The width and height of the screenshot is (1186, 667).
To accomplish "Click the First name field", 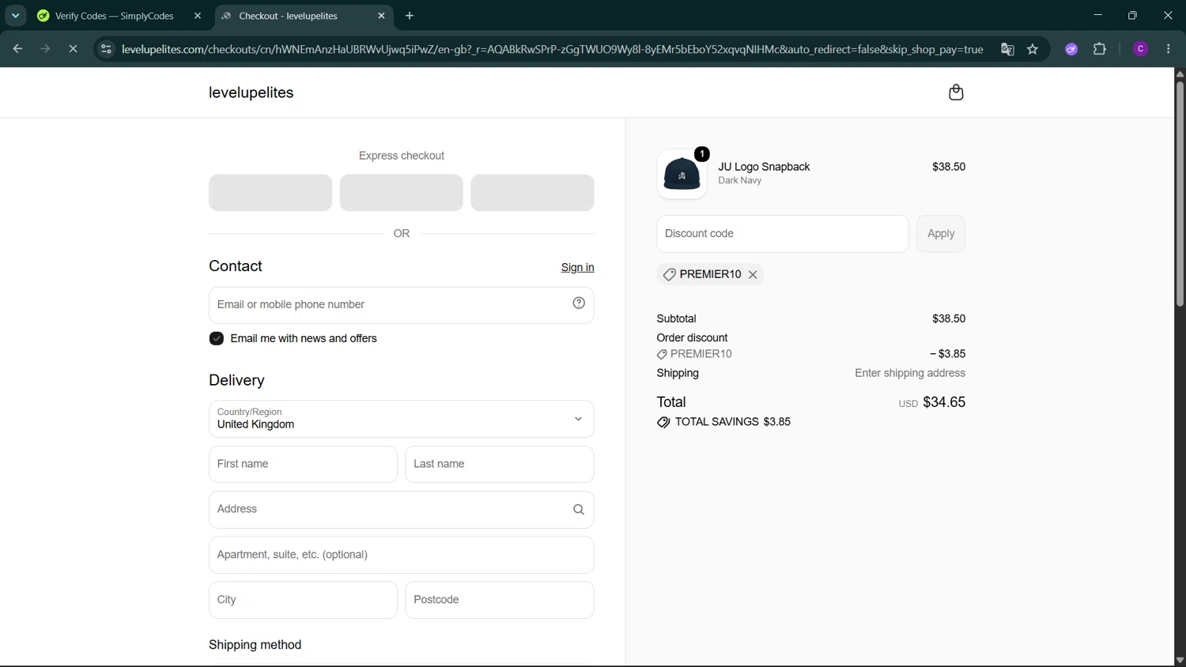I will (x=303, y=465).
